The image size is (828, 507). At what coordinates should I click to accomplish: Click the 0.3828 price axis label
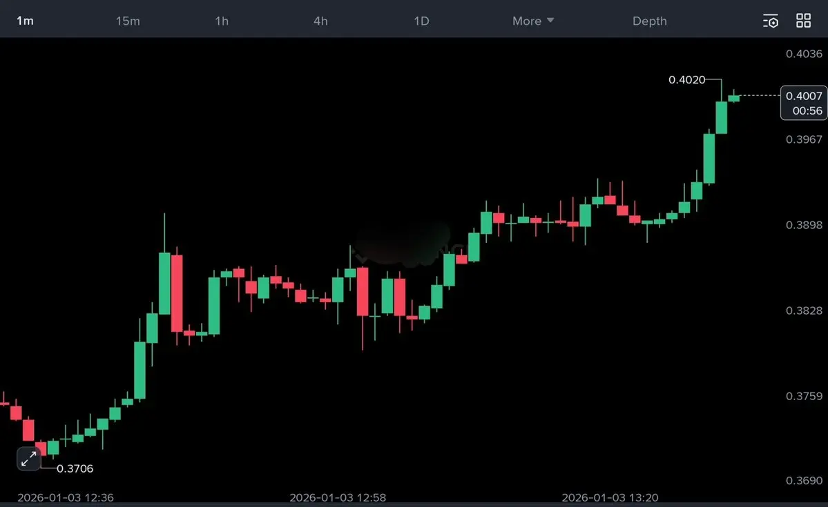click(804, 310)
